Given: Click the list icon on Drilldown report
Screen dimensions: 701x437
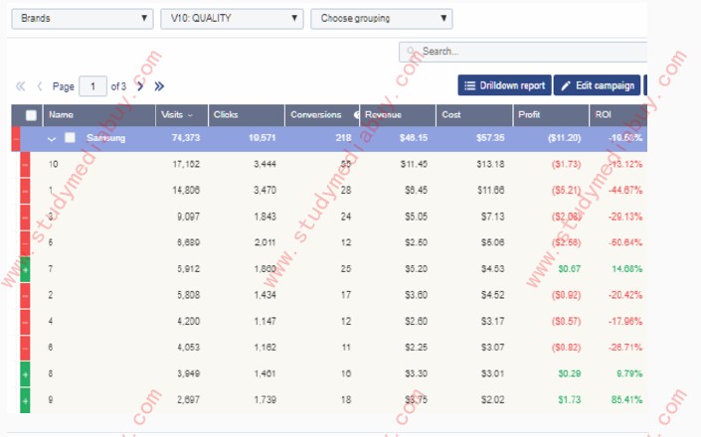Looking at the screenshot, I should click(469, 85).
